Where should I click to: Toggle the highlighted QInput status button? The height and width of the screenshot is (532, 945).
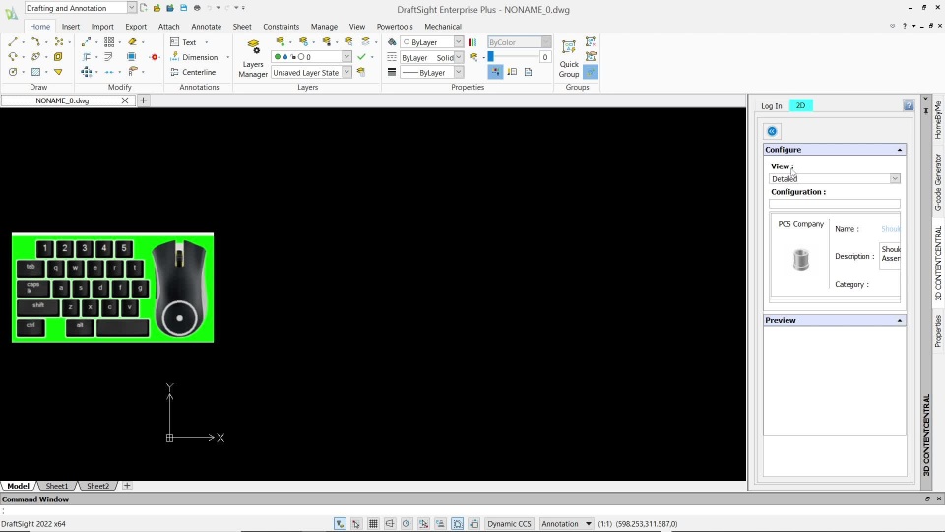tap(458, 523)
